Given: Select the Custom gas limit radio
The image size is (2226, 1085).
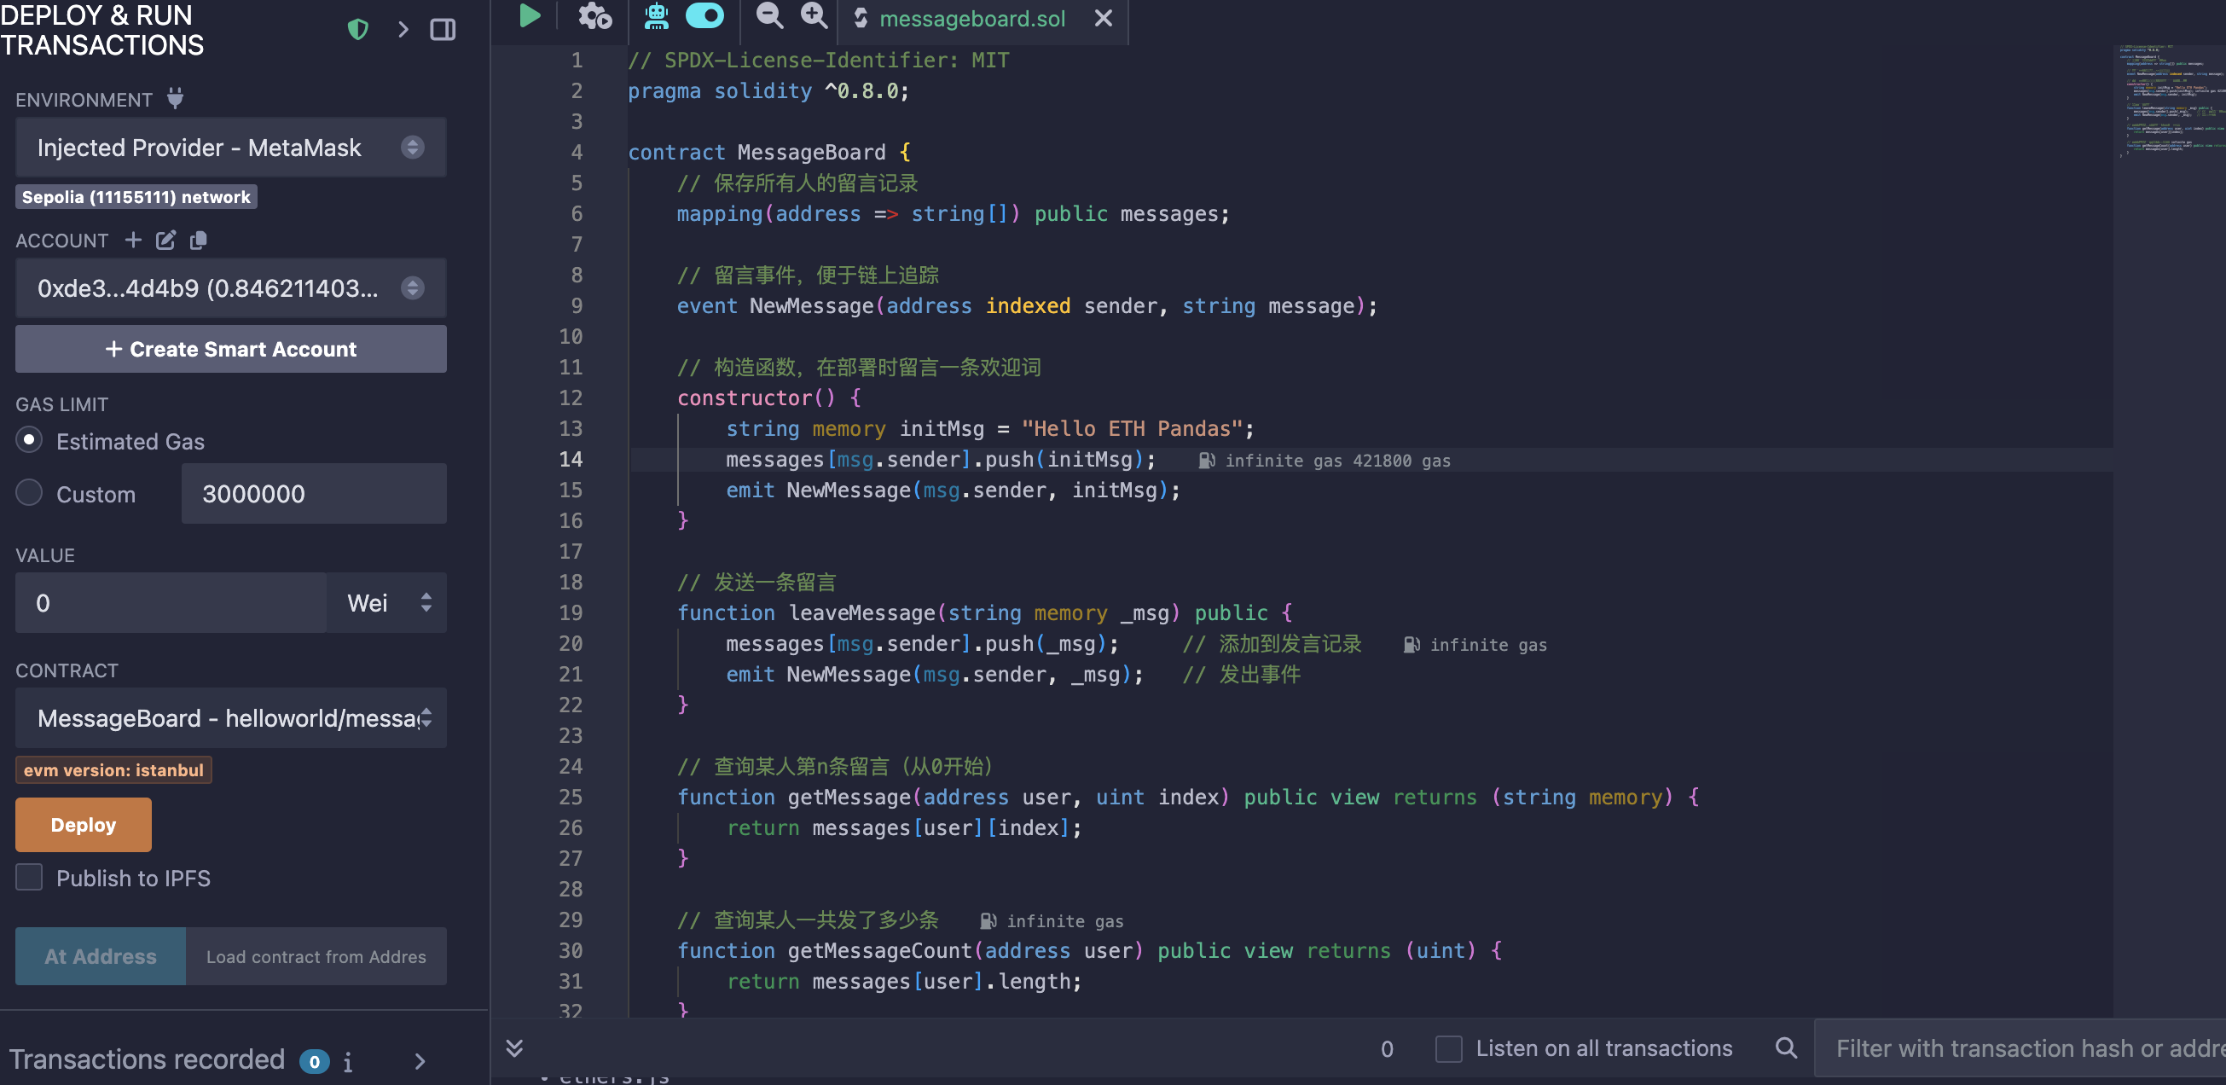Looking at the screenshot, I should 29,493.
